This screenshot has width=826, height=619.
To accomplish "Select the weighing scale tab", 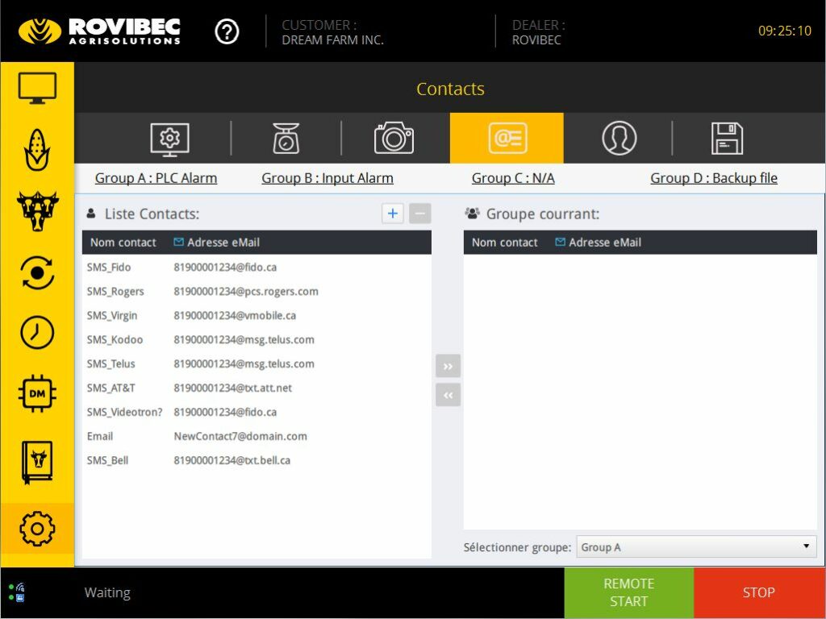I will coord(286,139).
